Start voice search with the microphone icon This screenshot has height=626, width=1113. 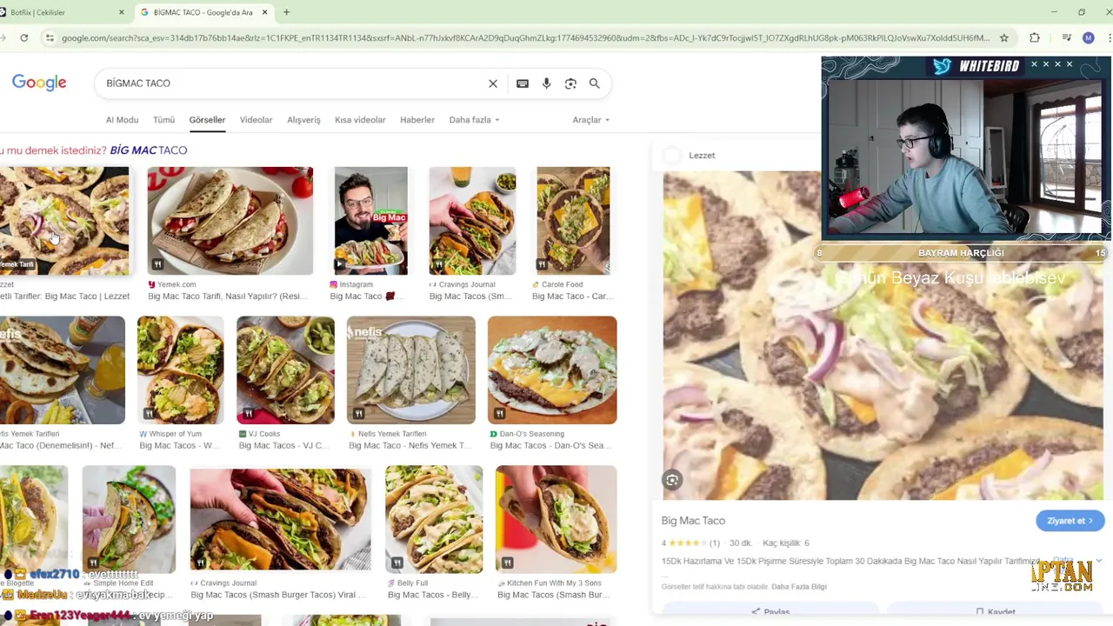tap(546, 83)
